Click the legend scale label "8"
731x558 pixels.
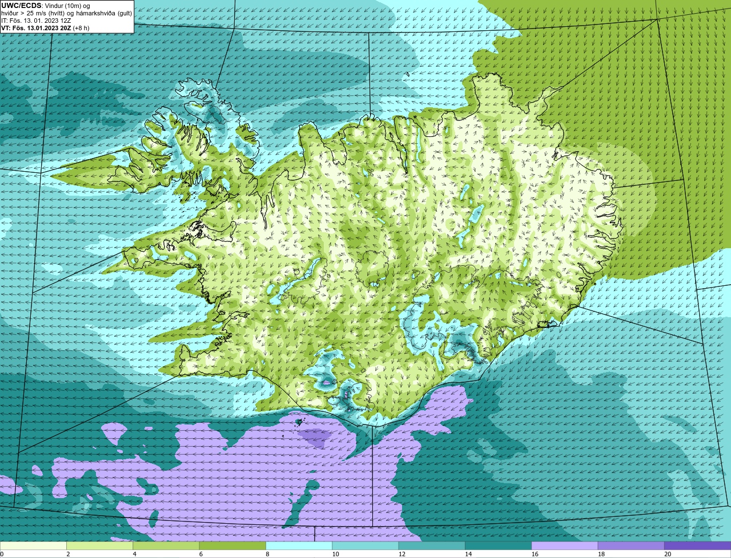pos(267,554)
